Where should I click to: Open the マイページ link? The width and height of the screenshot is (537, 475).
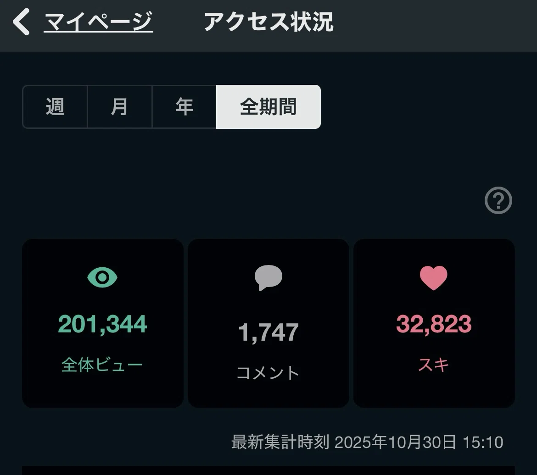98,22
